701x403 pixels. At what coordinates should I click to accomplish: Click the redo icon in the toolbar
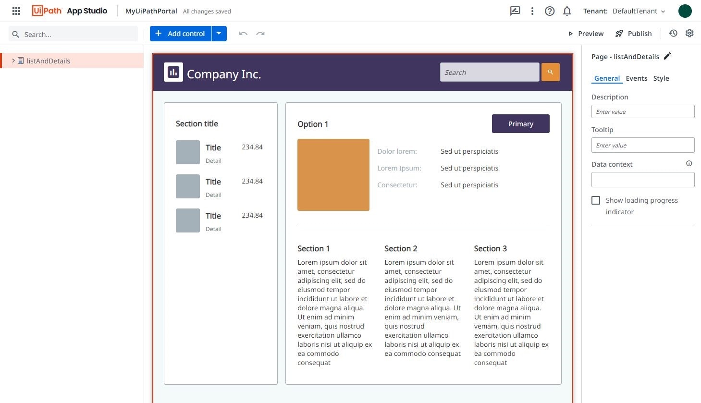tap(260, 34)
